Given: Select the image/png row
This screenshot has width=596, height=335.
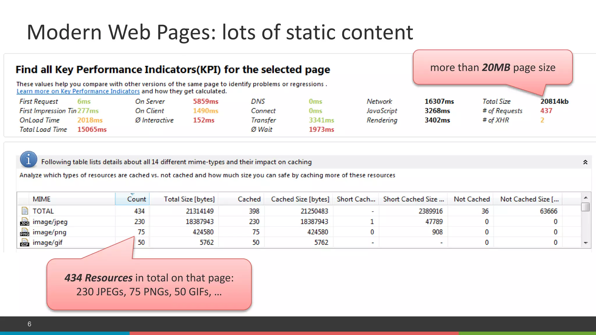Looking at the screenshot, I should click(49, 232).
